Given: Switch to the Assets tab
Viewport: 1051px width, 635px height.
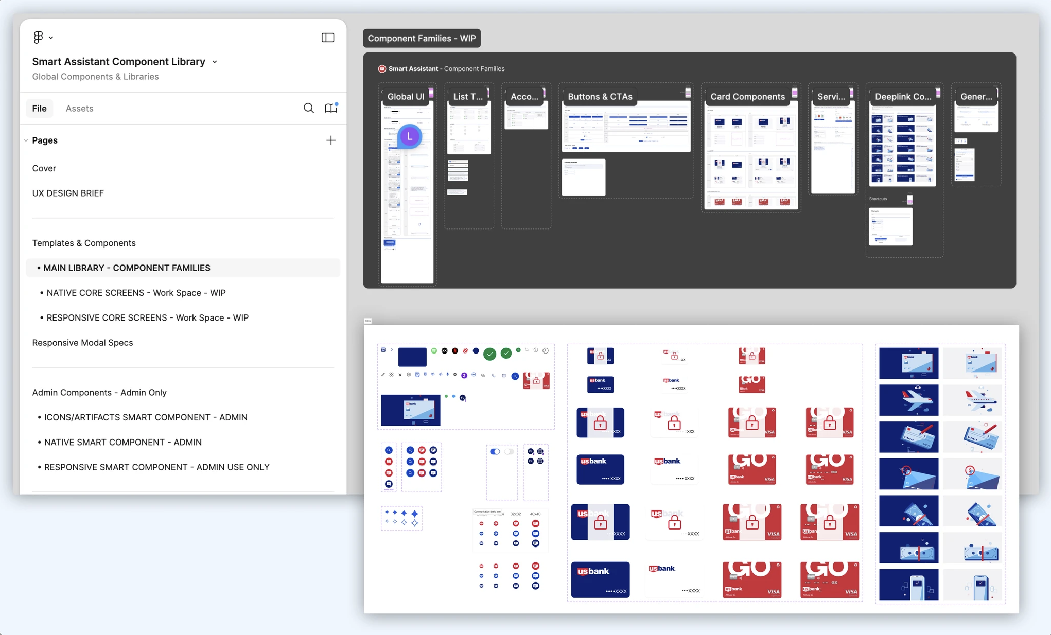Looking at the screenshot, I should tap(79, 108).
